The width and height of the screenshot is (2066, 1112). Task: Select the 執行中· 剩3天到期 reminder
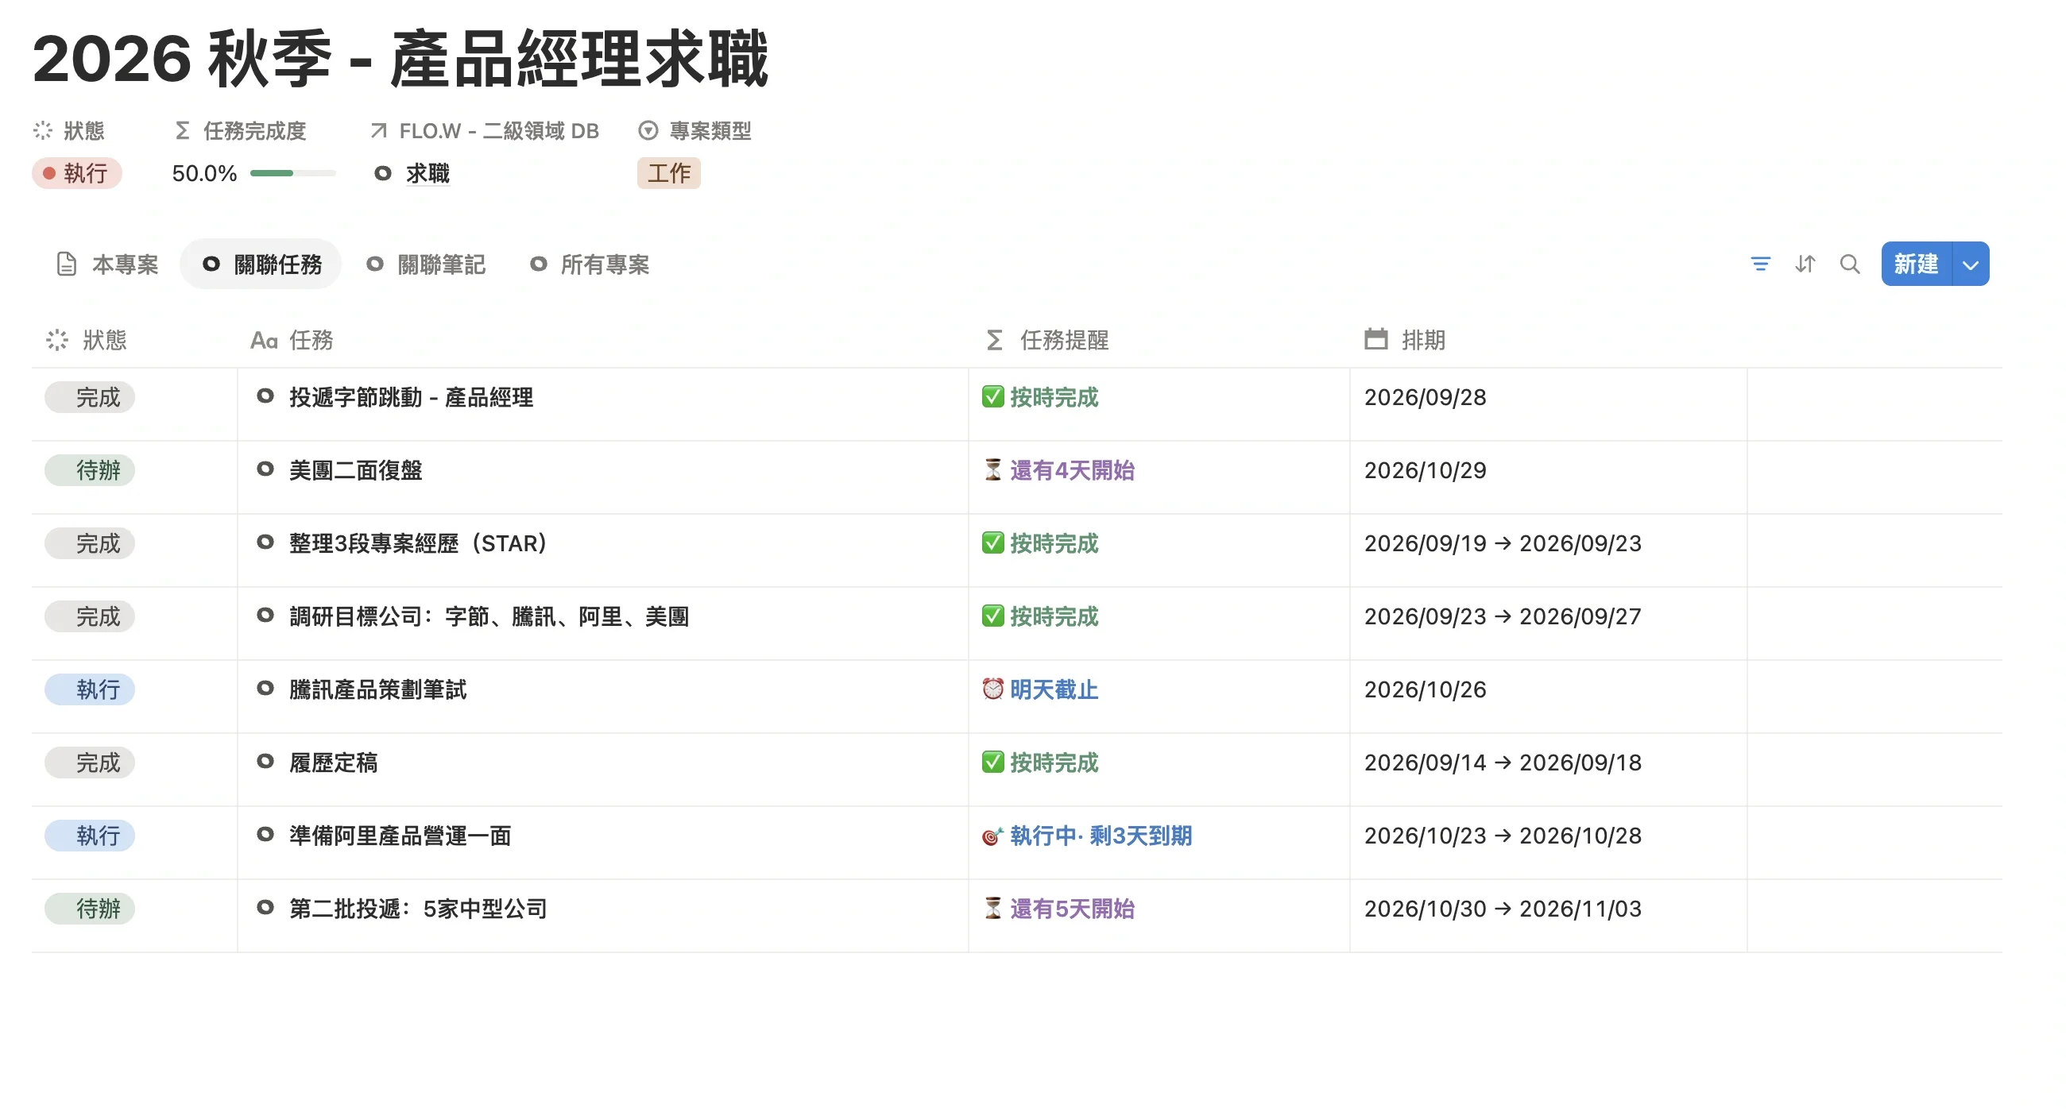[1088, 836]
